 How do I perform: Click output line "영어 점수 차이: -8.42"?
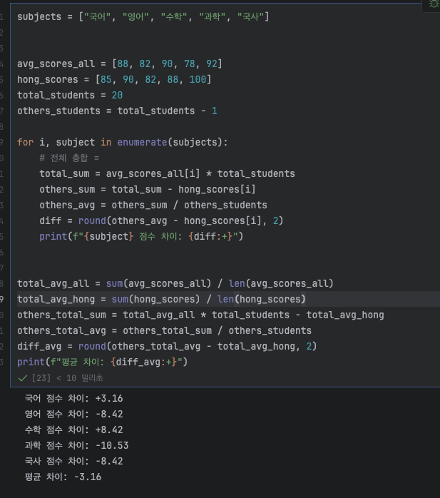(73, 414)
